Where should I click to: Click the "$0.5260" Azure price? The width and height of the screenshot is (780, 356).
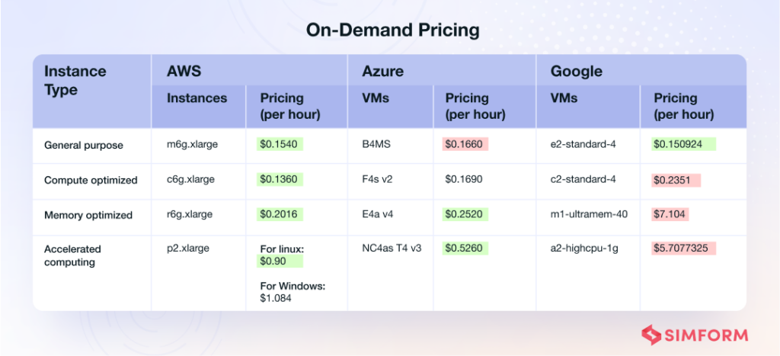465,248
